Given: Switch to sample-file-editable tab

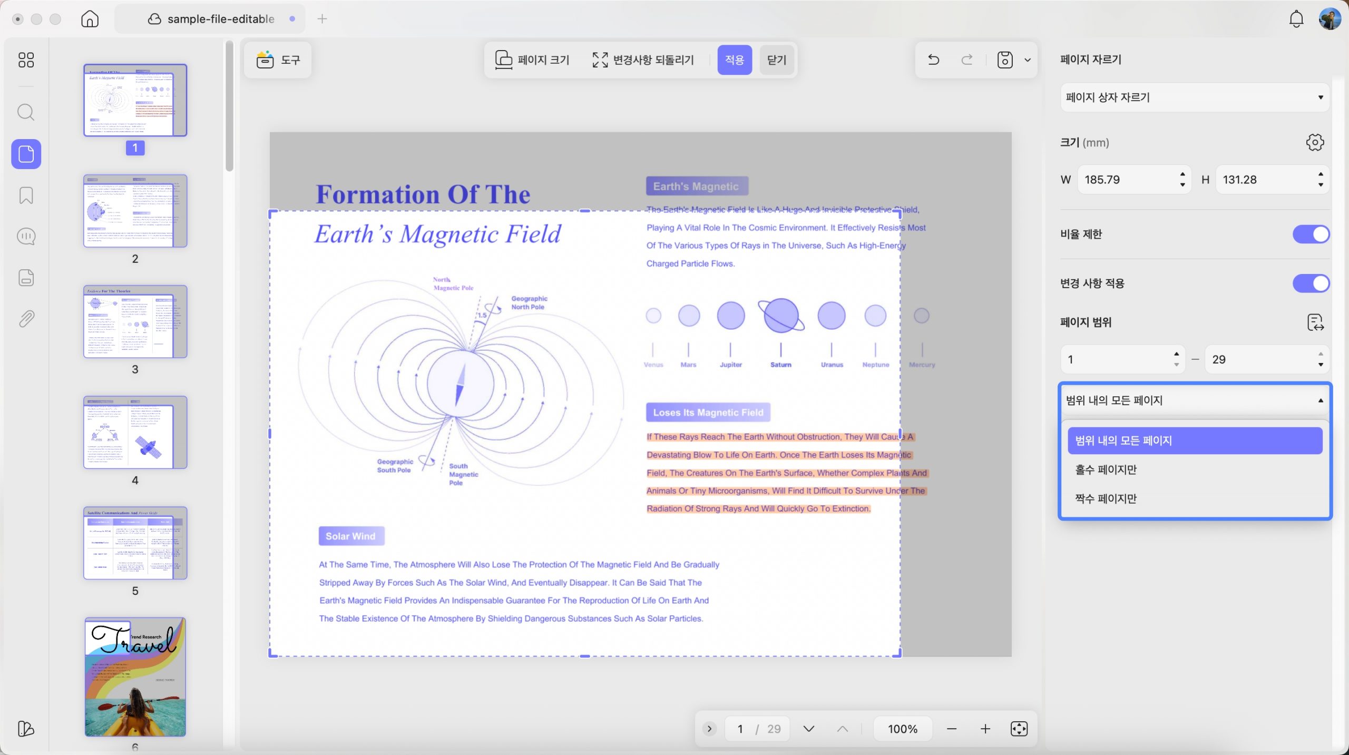Looking at the screenshot, I should coord(210,19).
